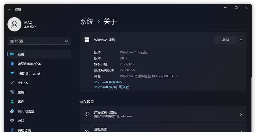
Task: Click the MAC 本地帐户 profile name
Action: click(x=30, y=24)
